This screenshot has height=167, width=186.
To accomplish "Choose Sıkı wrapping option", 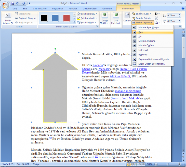I will (153, 37).
